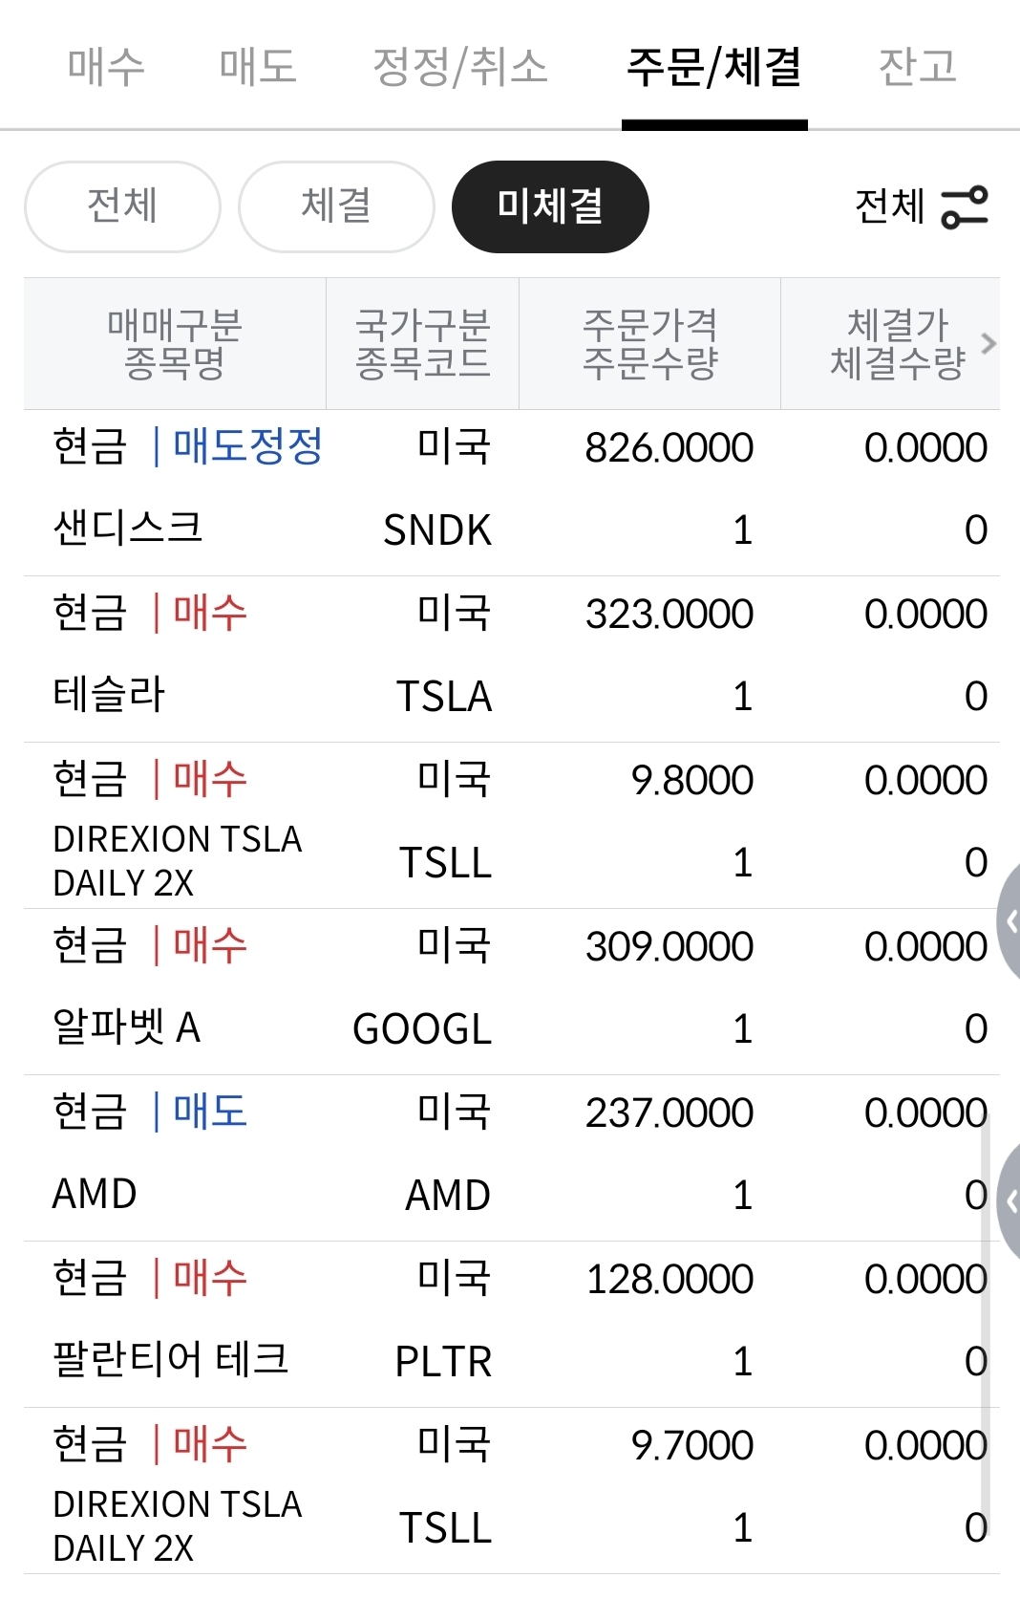Open the filter settings slider icon
1020x1599 pixels.
(x=965, y=206)
